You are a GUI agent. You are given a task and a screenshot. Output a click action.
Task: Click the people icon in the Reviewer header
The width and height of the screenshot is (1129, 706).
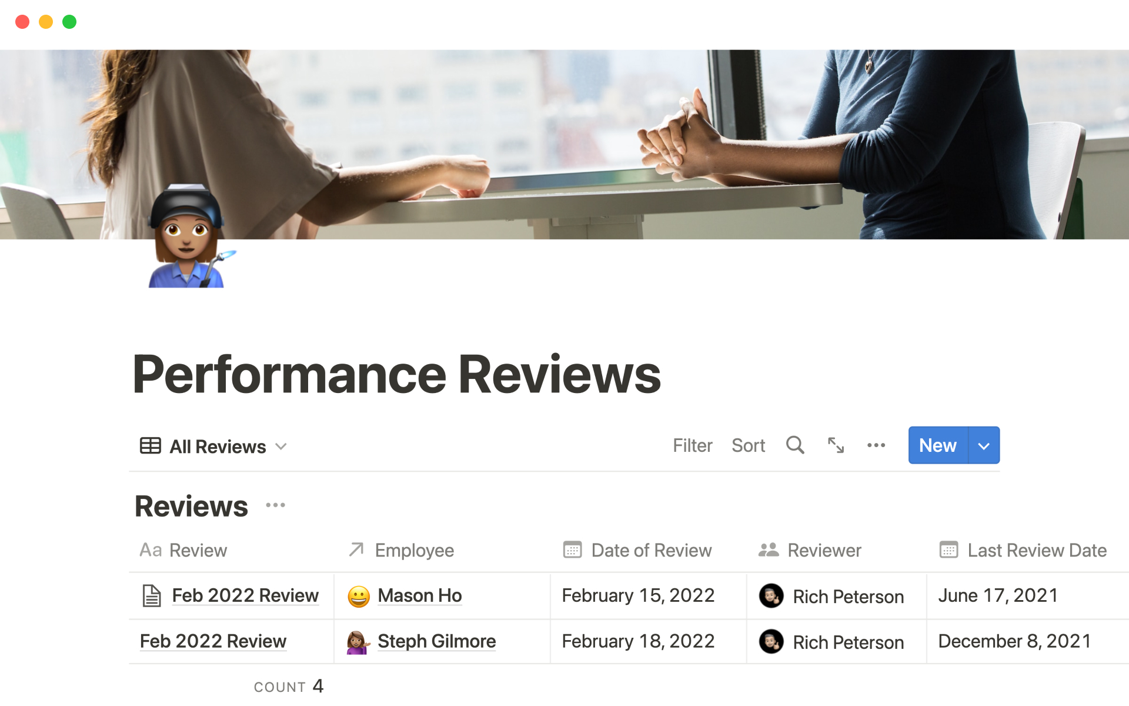tap(769, 550)
